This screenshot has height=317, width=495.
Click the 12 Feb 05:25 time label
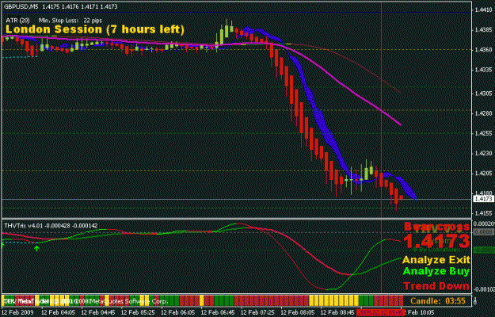pos(138,312)
